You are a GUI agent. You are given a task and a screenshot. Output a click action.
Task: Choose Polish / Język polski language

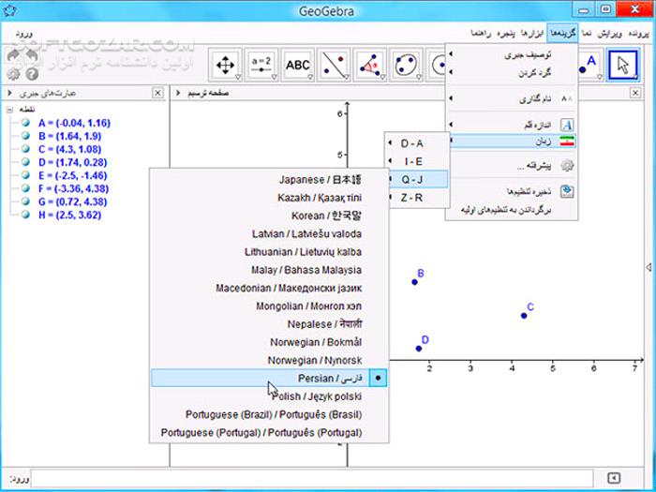270,395
